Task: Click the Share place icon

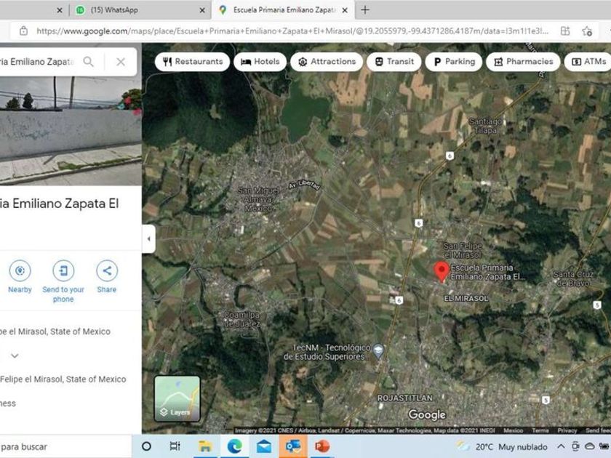Action: [x=107, y=270]
